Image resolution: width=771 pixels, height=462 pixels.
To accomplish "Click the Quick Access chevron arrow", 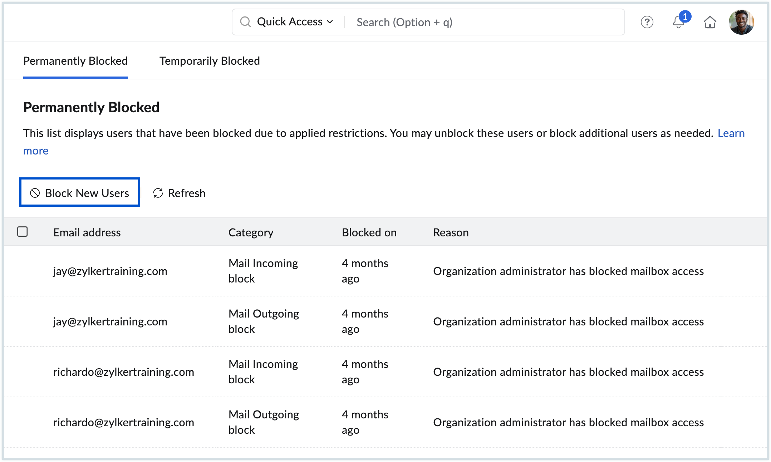I will 330,22.
